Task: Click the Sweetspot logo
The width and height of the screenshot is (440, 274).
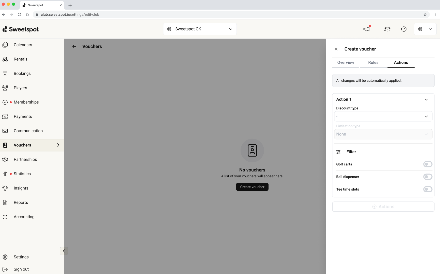Action: point(21,29)
